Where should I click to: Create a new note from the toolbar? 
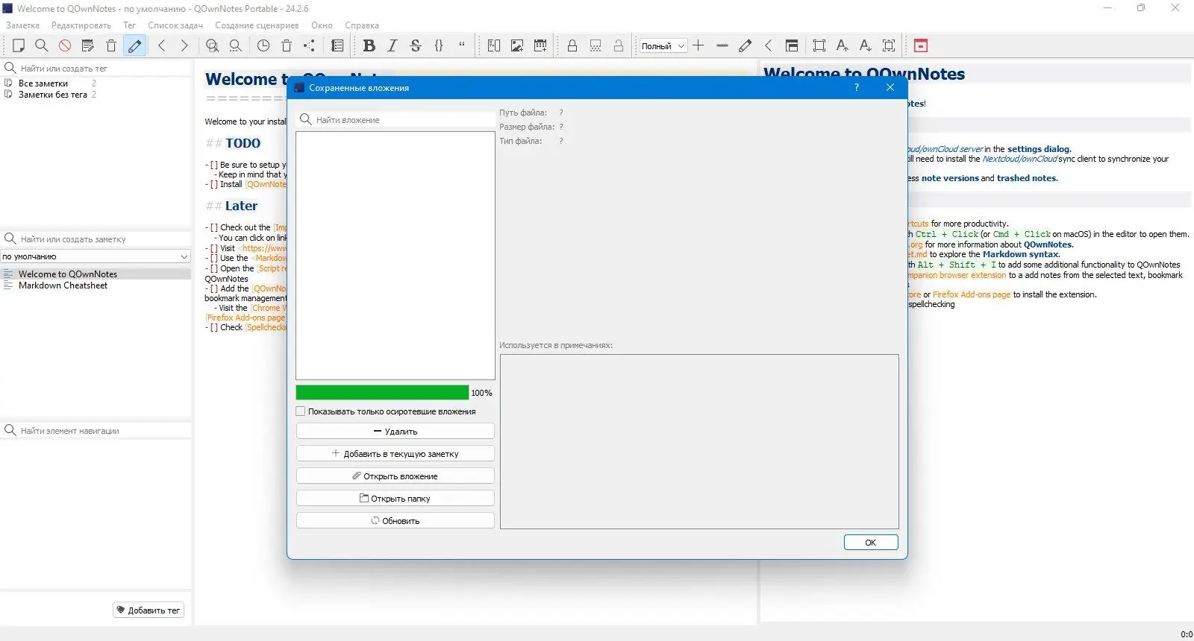click(19, 45)
